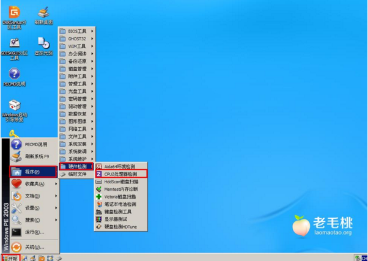Open DiskGenius分区工具 desktop icon

(x=14, y=18)
